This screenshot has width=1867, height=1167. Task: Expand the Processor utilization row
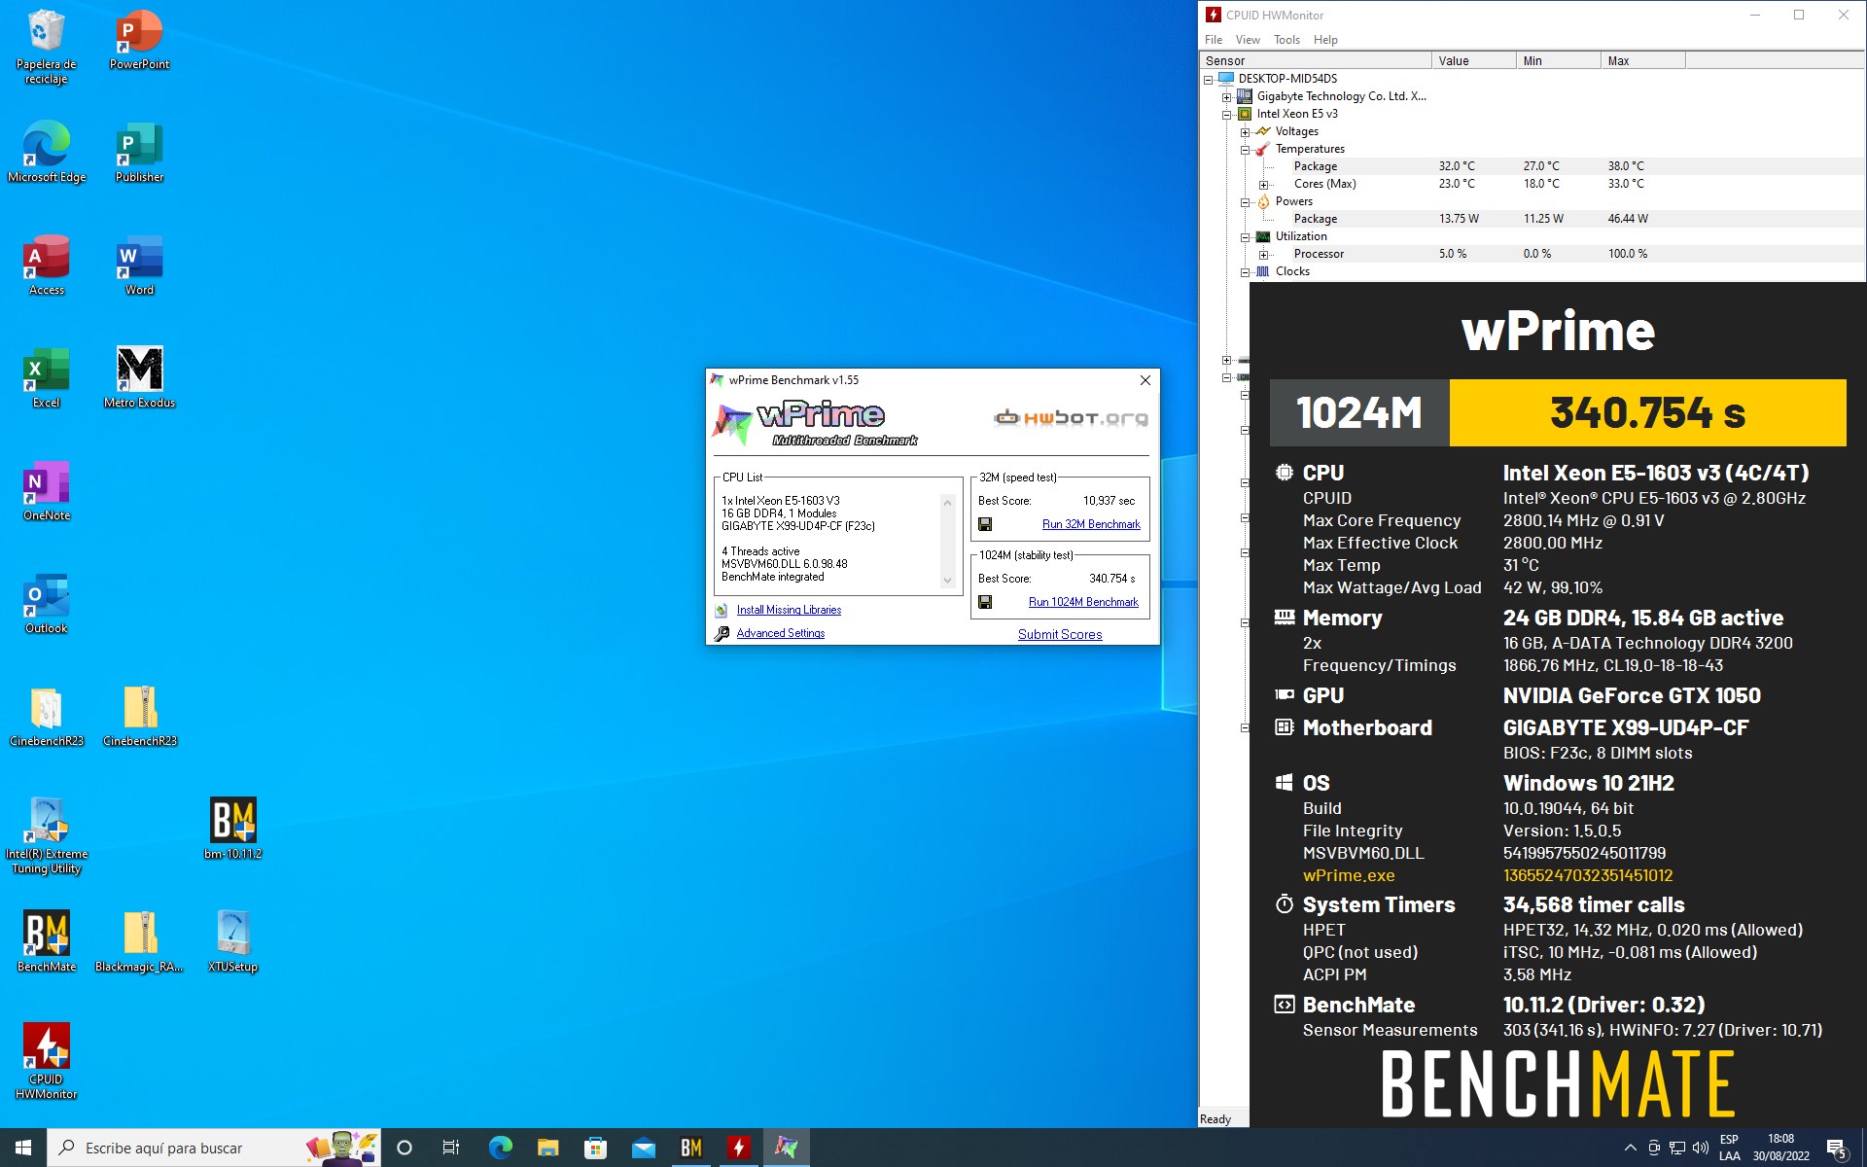pyautogui.click(x=1264, y=254)
